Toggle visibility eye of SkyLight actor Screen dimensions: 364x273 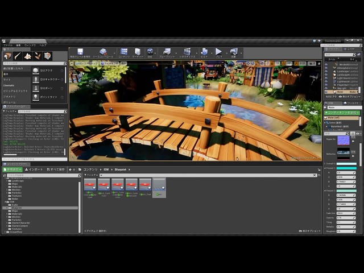(x=326, y=88)
